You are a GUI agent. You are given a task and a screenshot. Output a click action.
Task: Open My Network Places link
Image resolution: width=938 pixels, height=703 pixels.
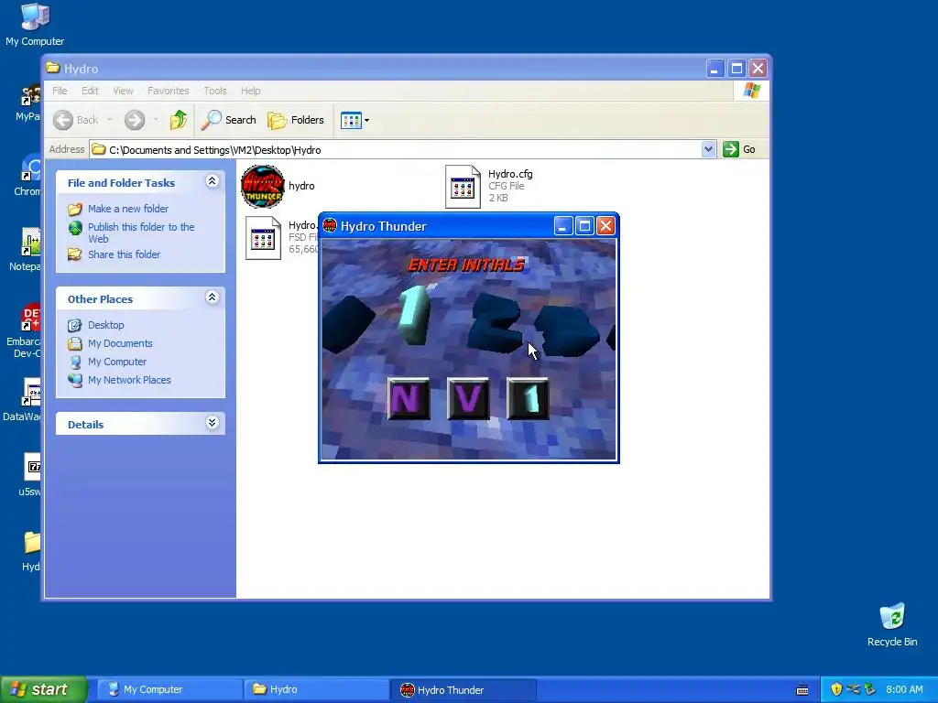click(x=129, y=380)
